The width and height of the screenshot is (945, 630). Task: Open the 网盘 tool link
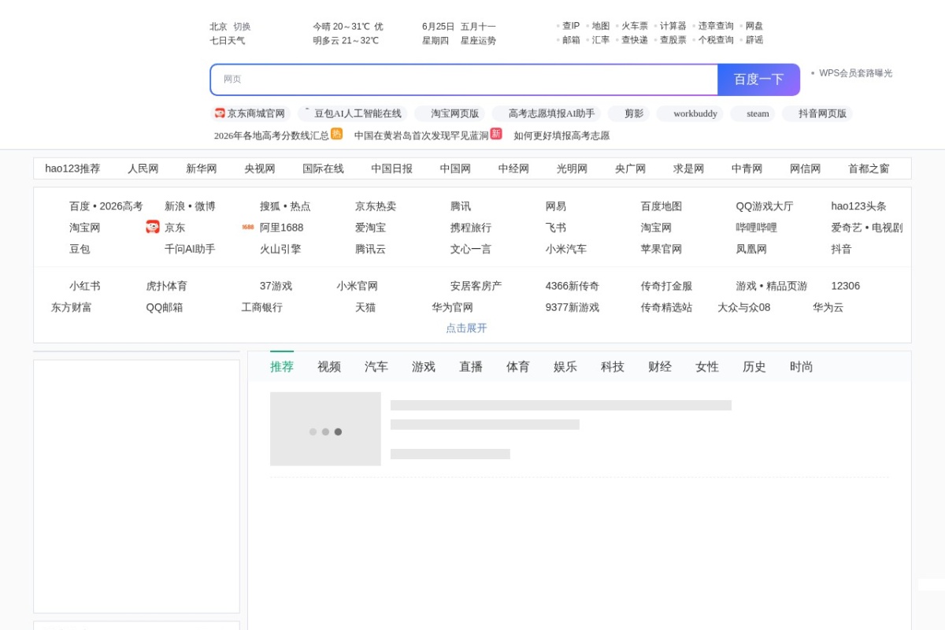point(754,26)
